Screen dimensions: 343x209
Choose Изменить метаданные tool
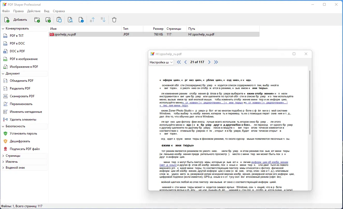click(x=26, y=112)
